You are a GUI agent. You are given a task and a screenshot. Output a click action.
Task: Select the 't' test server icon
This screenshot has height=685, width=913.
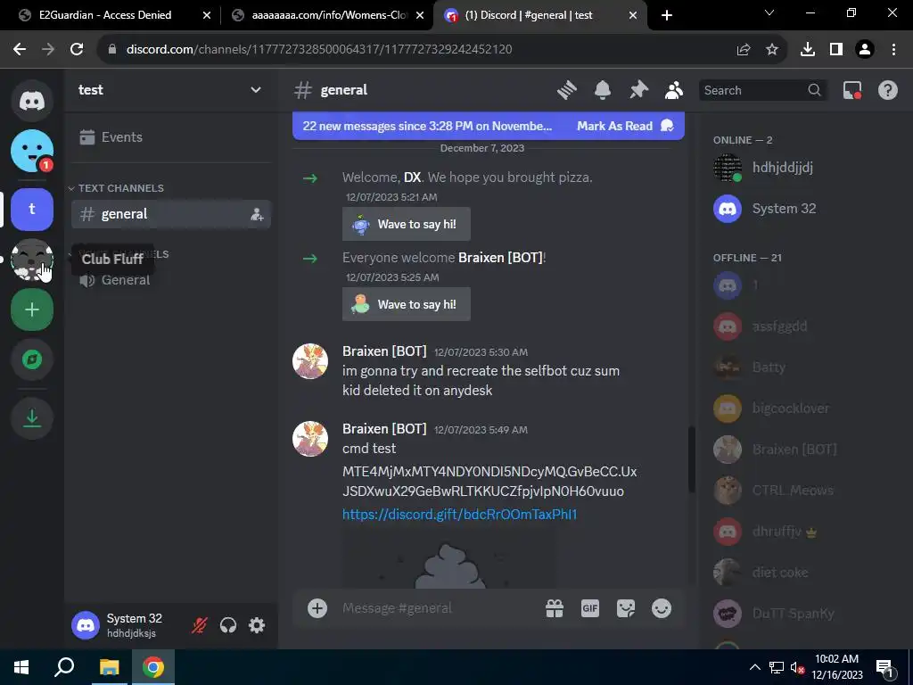tap(32, 209)
